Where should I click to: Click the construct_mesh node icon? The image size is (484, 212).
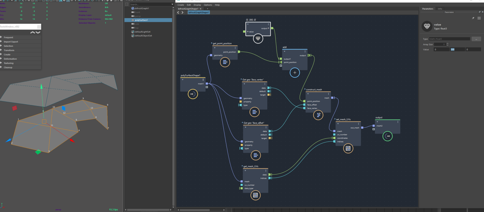pyautogui.click(x=318, y=115)
